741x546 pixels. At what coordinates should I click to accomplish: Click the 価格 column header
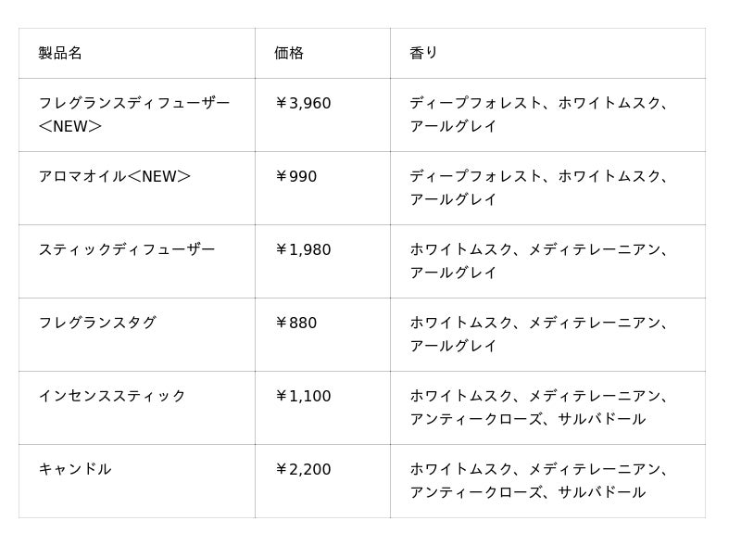pos(289,53)
